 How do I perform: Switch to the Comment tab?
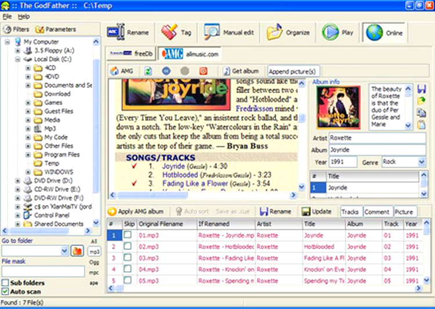pos(377,212)
